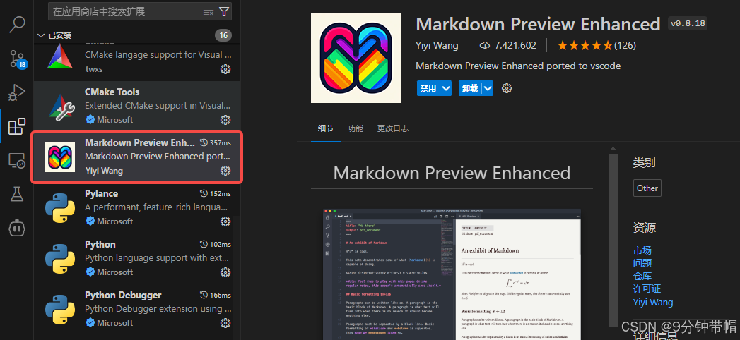Select the Python Debugger extension title
Viewport: 740px width, 340px height.
(x=123, y=296)
